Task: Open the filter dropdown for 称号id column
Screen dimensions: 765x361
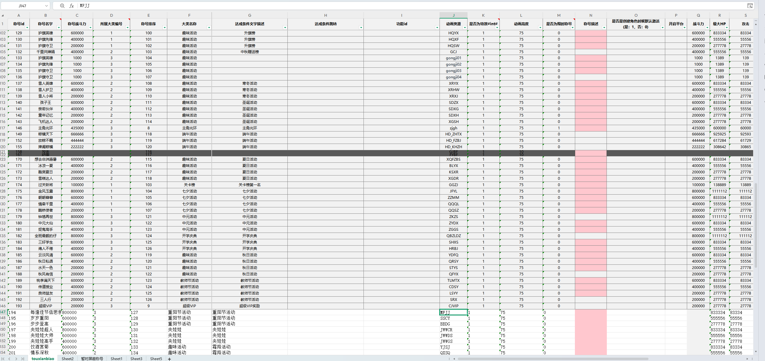Action: tap(27, 28)
